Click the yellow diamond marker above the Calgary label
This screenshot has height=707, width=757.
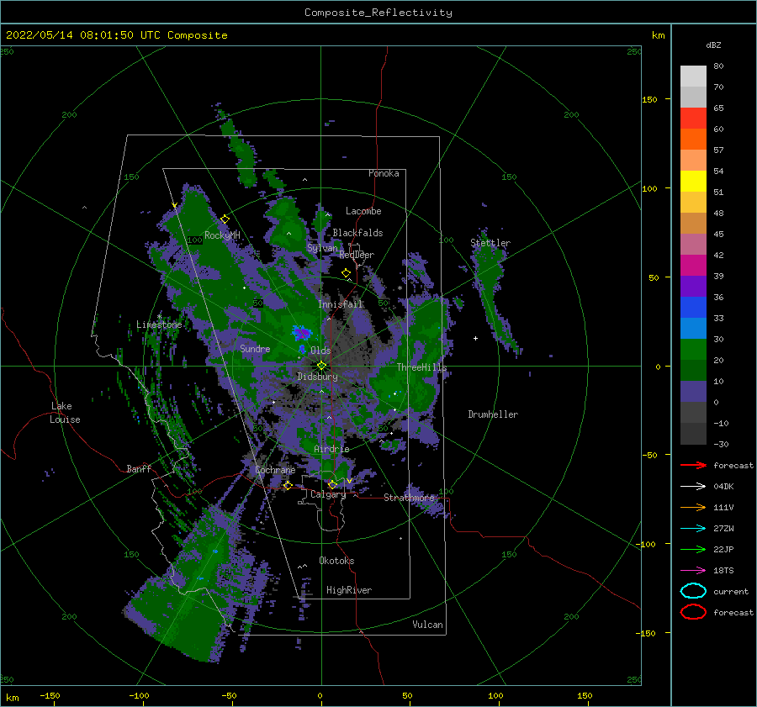pos(332,484)
